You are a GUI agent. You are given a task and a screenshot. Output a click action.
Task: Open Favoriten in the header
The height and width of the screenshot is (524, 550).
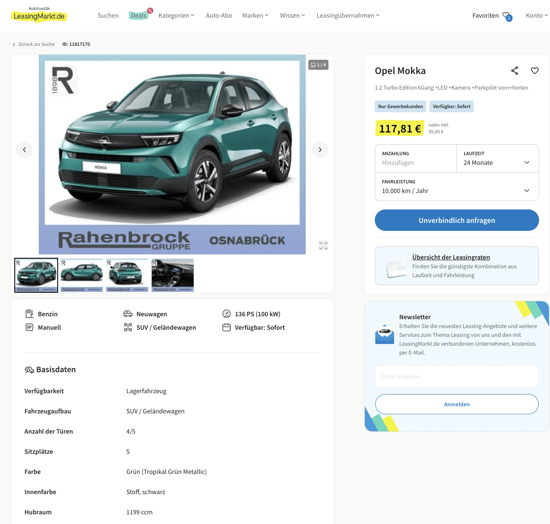(486, 16)
